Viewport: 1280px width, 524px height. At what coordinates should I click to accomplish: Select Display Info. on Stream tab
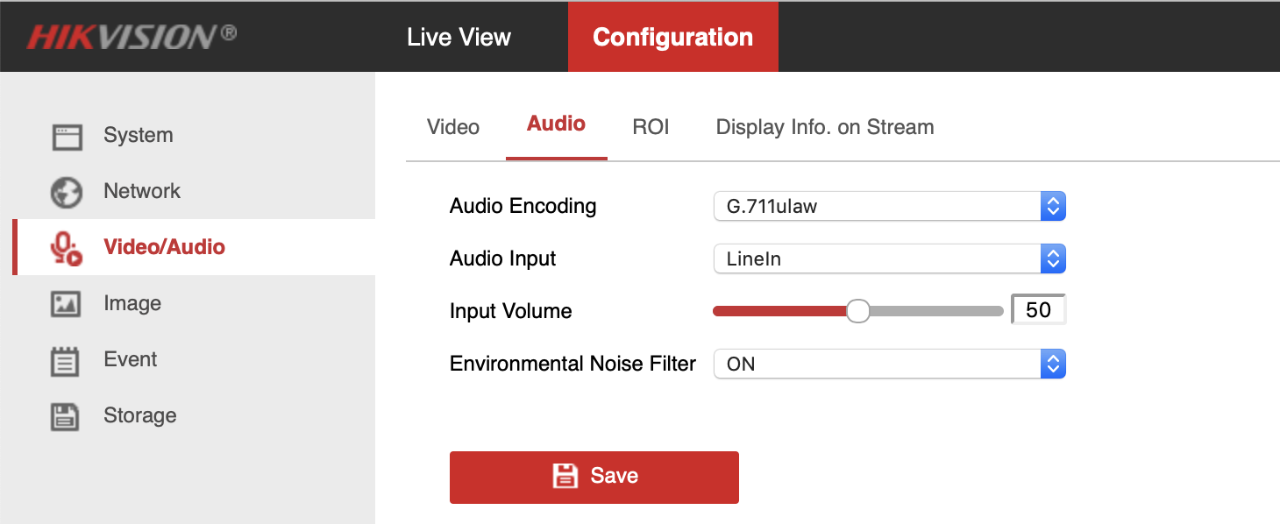[x=824, y=126]
